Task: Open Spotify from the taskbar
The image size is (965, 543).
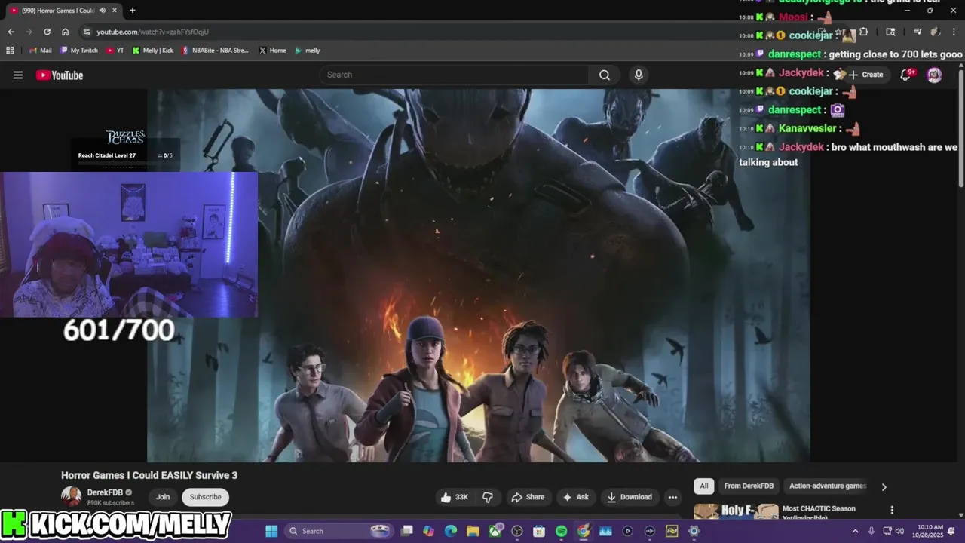Action: 561,531
